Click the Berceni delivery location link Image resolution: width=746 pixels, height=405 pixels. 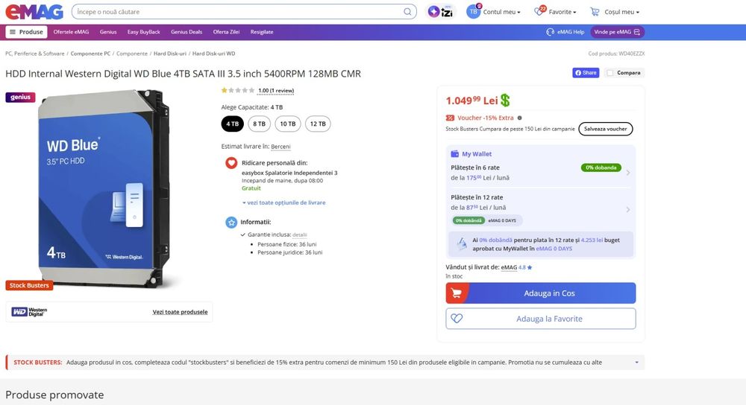point(280,147)
